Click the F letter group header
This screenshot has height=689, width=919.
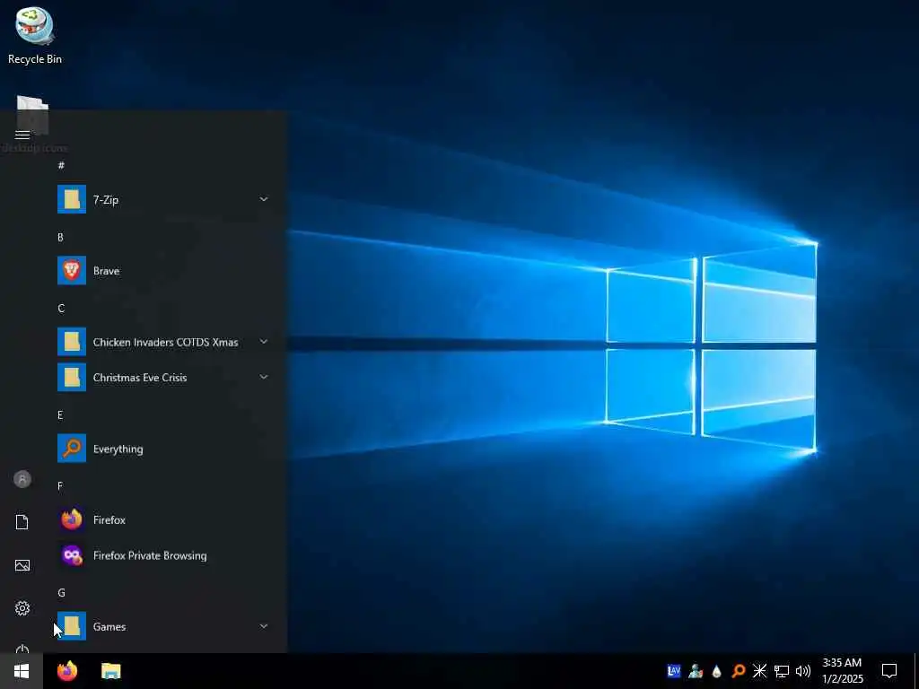[60, 485]
